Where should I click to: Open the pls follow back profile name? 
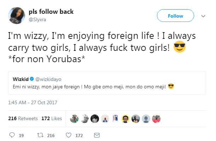click(x=51, y=12)
